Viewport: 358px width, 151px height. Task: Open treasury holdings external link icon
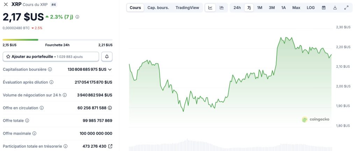(110, 146)
